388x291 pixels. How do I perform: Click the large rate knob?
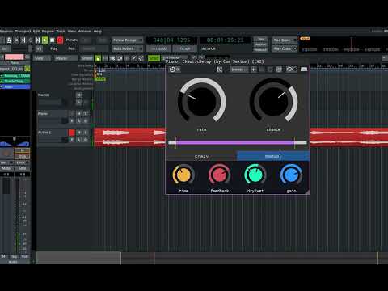tap(201, 101)
